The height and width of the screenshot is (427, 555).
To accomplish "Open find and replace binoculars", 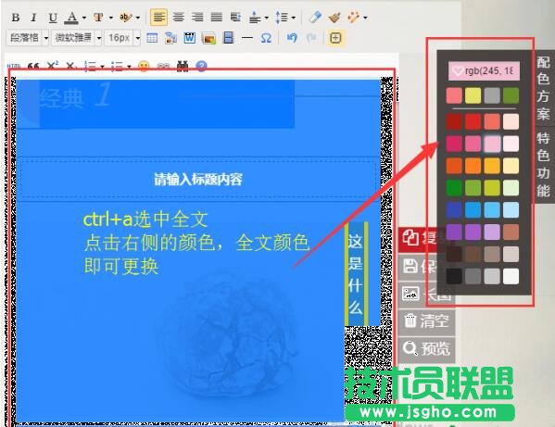I will pos(182,66).
